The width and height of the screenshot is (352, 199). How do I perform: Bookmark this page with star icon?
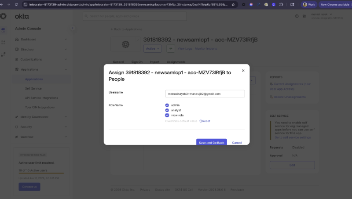click(x=233, y=4)
